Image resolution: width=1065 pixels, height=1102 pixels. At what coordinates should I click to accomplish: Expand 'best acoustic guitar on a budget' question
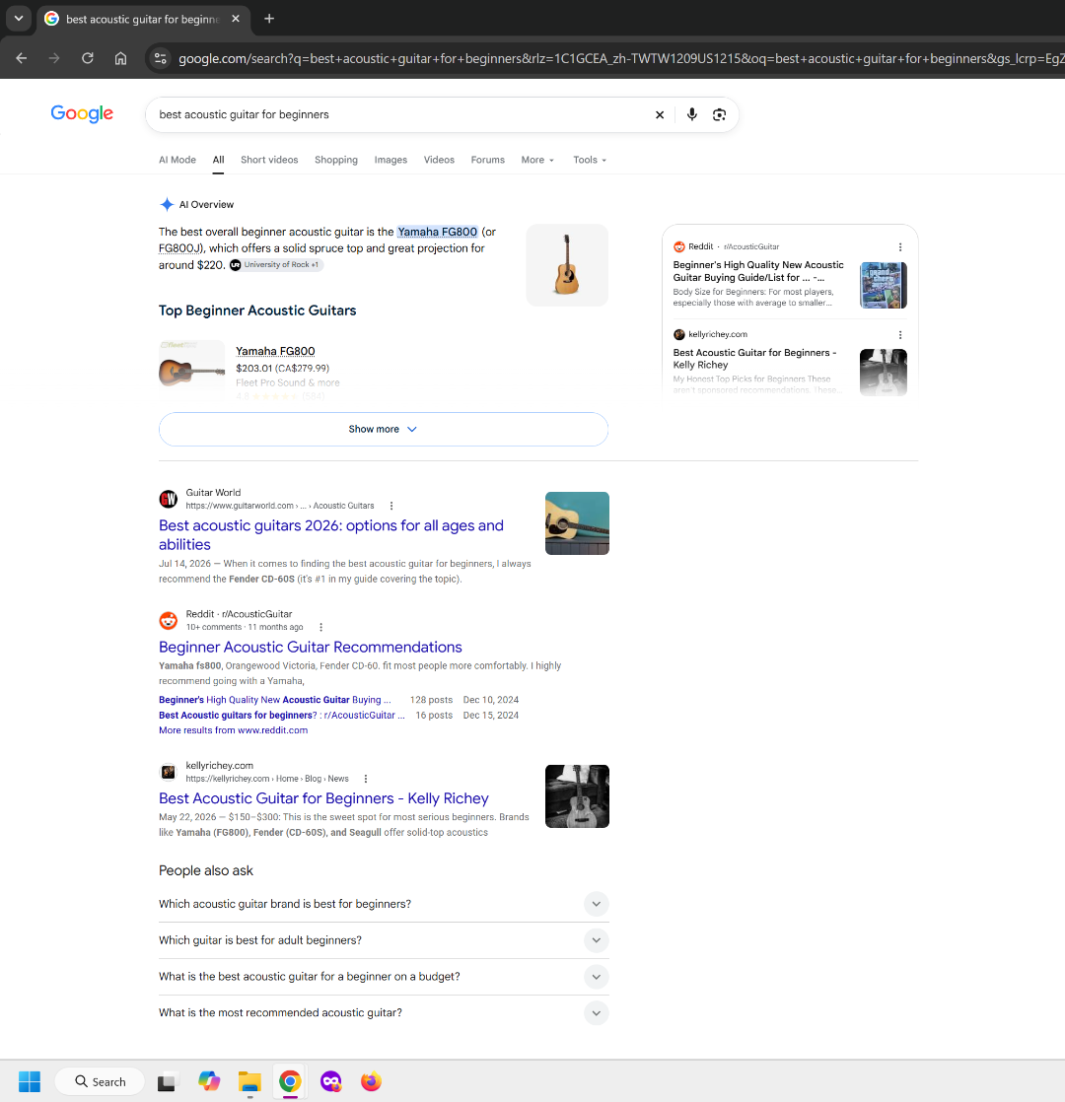click(384, 976)
